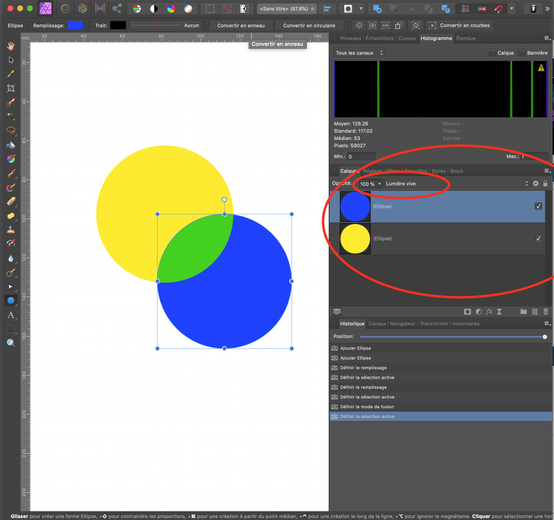Apply auto contrast from the top toolbar
554x520 pixels.
[154, 9]
